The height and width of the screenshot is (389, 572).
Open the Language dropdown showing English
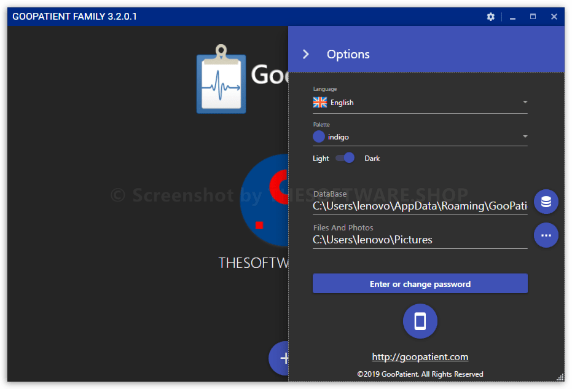coord(420,103)
